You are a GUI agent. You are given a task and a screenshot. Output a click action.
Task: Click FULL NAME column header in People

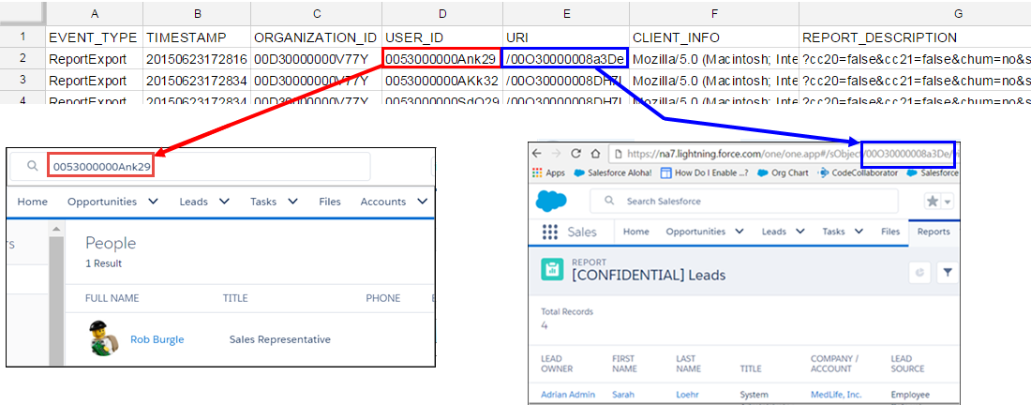click(x=112, y=298)
